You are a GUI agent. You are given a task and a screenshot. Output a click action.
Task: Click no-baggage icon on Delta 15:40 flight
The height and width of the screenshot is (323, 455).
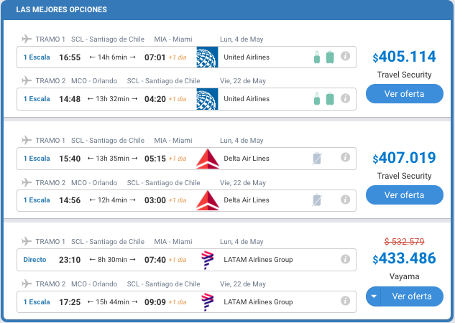(317, 159)
